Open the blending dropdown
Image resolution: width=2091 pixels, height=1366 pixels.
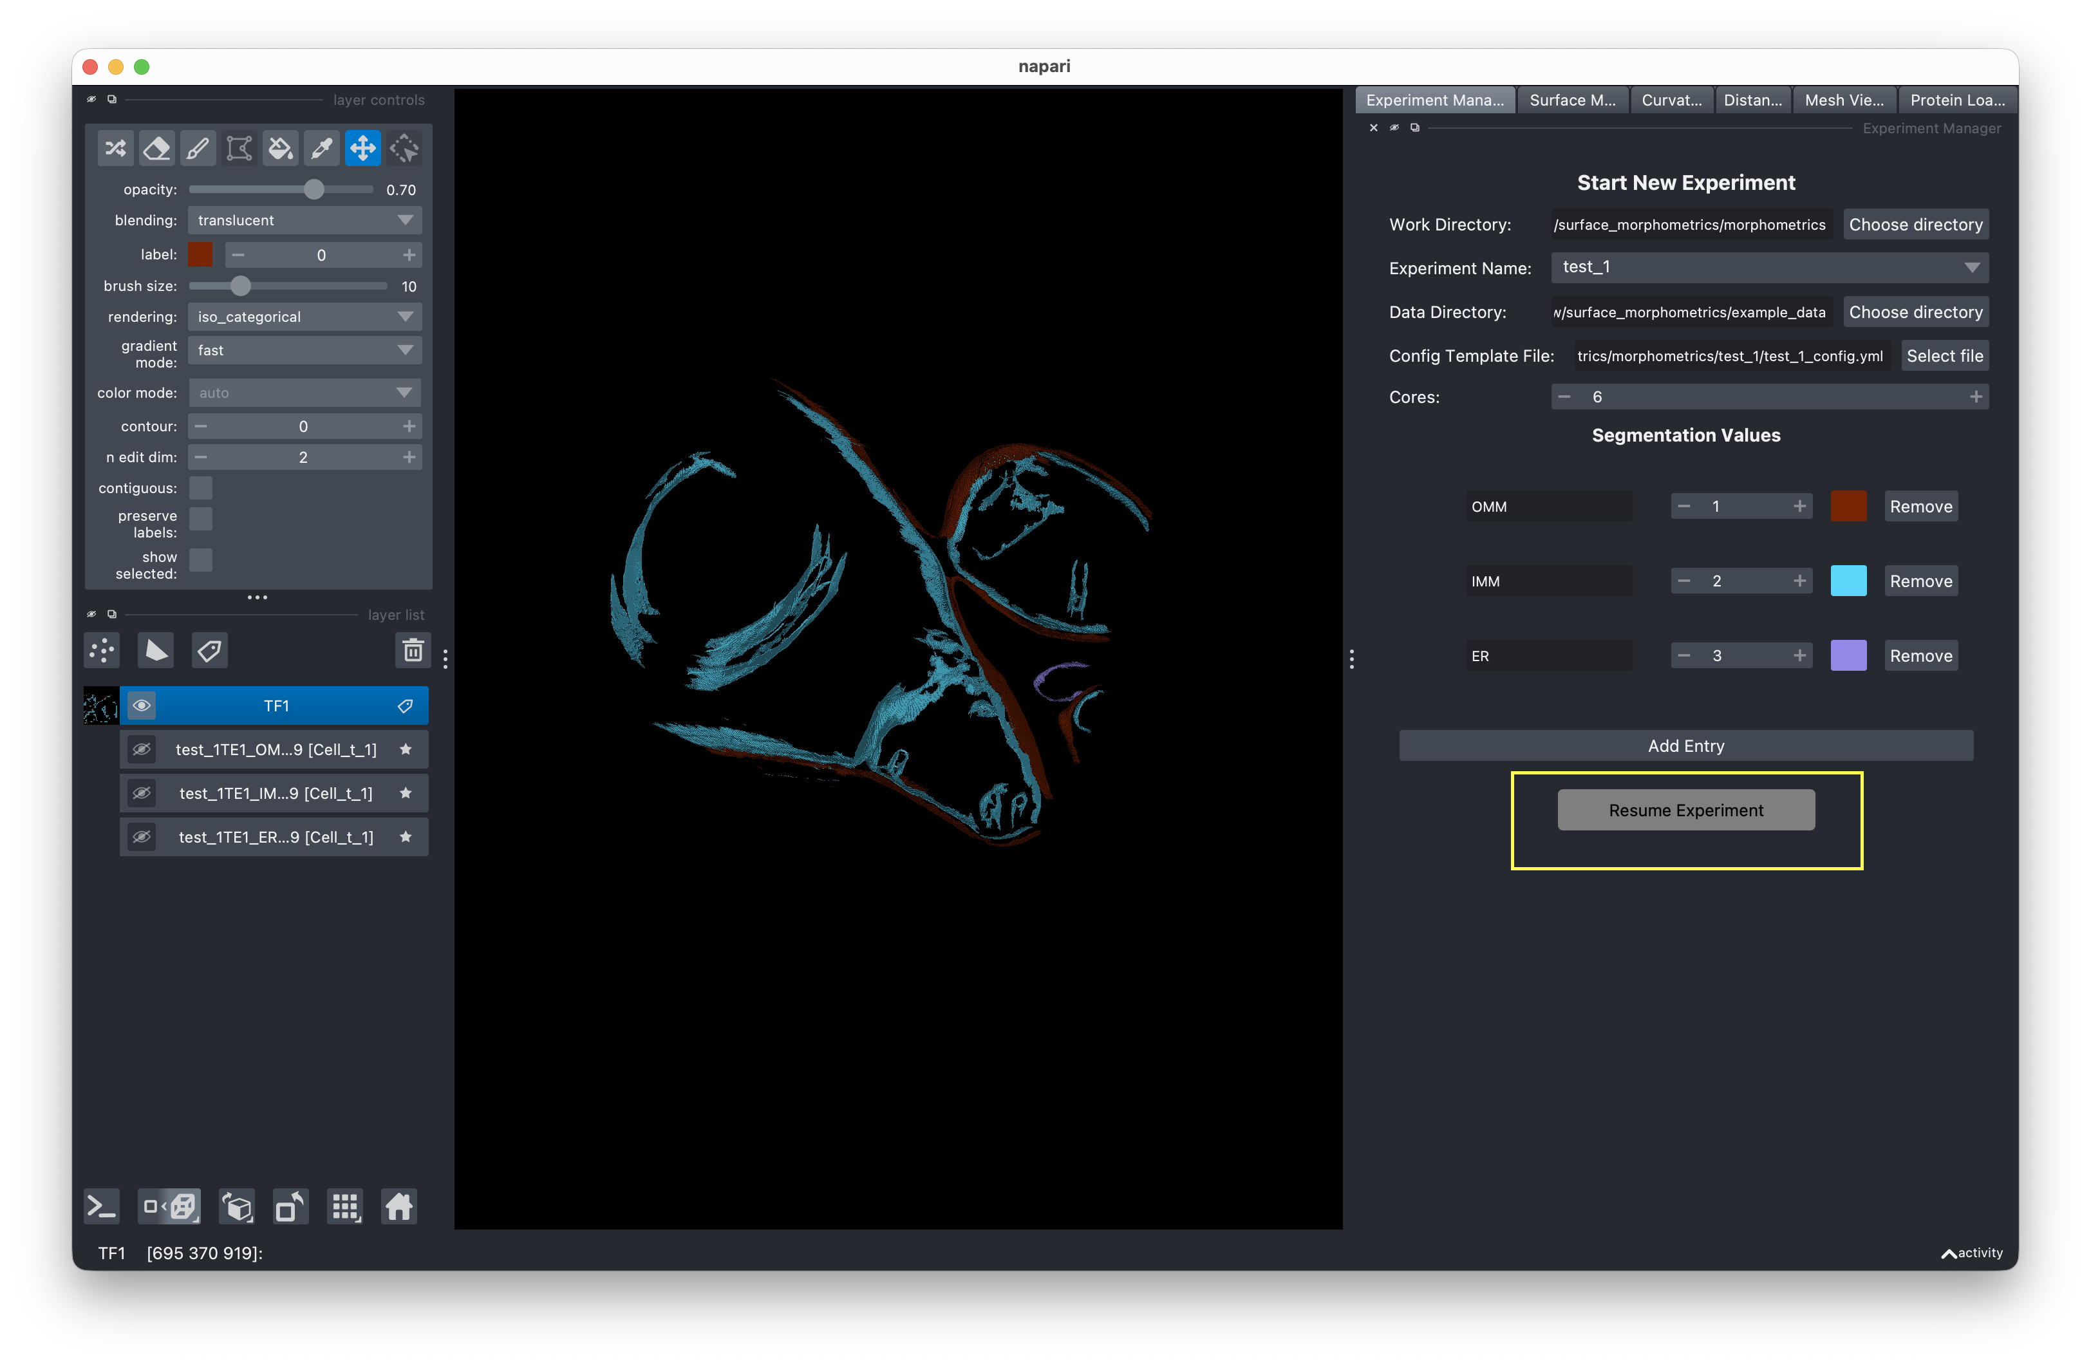coord(305,221)
